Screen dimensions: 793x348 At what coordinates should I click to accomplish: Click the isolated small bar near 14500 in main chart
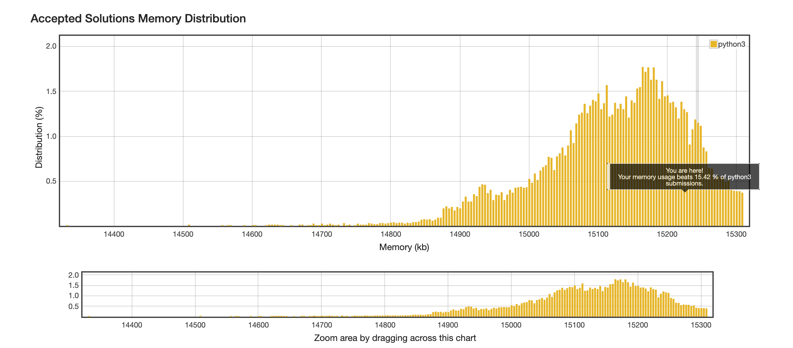[x=189, y=225]
